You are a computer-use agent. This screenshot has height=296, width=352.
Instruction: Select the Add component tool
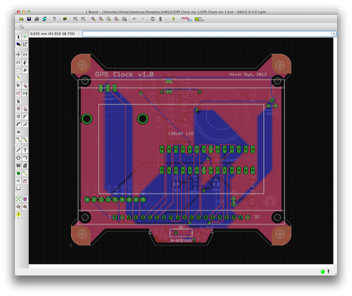[x=25, y=86]
